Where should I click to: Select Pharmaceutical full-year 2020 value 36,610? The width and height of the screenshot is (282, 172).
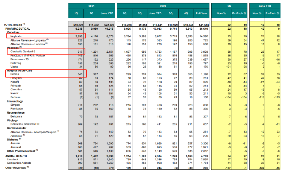point(204,29)
